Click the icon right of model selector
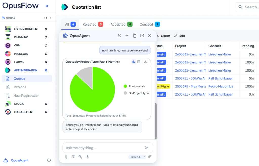Image resolution: width=259 pixels, height=166 pixels. (150, 157)
